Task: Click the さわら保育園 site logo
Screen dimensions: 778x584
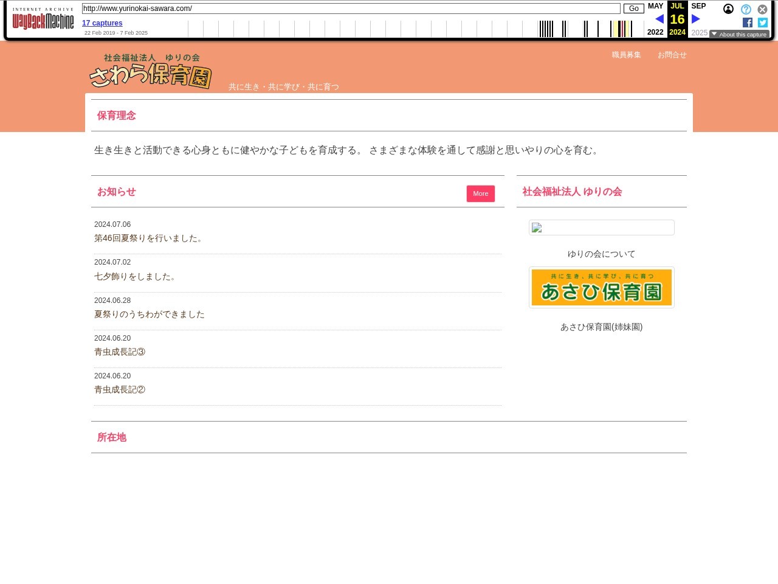Action: (x=150, y=72)
